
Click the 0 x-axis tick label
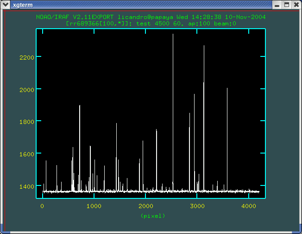pos(42,206)
